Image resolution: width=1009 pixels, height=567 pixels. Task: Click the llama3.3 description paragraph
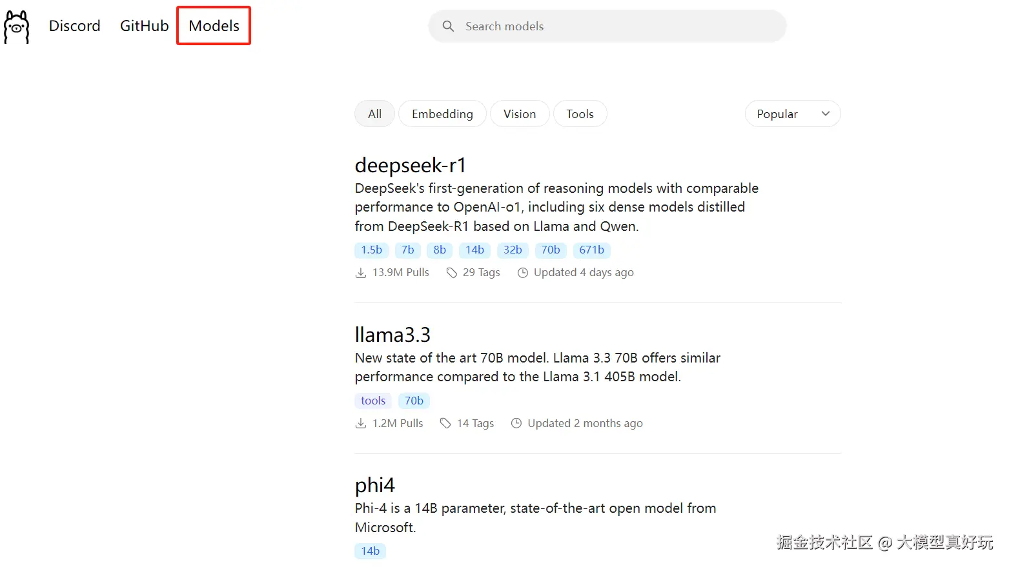point(537,367)
